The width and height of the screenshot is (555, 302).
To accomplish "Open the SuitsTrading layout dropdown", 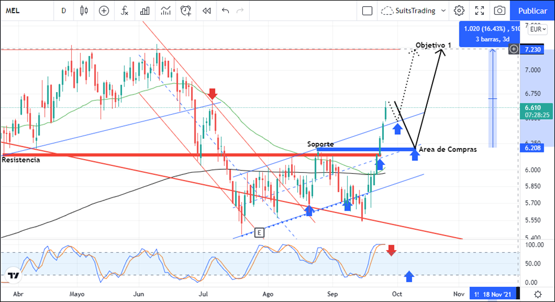I will [x=414, y=10].
